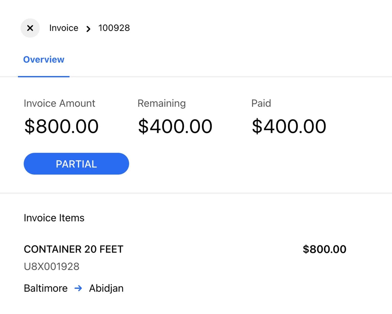Open the Invoice breadcrumb menu item
Screen dimensions: 392x314
pyautogui.click(x=64, y=28)
